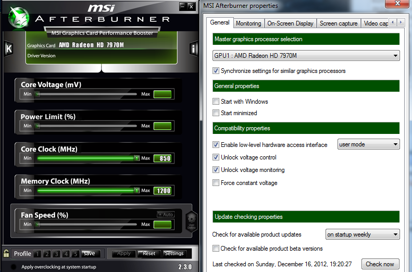Switch to the On-Screen Display tab
This screenshot has height=272, width=412.
(x=290, y=23)
